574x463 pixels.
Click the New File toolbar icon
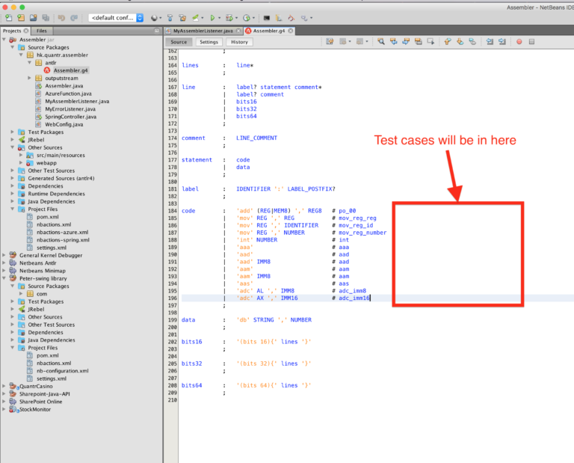click(9, 18)
